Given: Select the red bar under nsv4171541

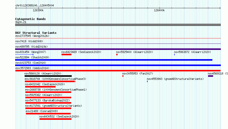Looking at the screenshot, I should (48, 108).
